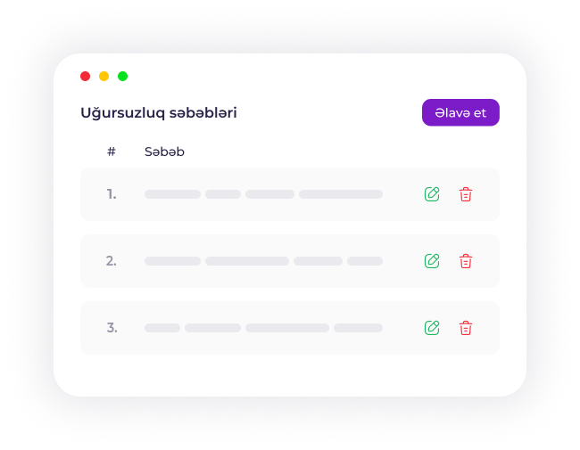Click the Səbəb column header
This screenshot has height=450, width=580.
[x=164, y=151]
